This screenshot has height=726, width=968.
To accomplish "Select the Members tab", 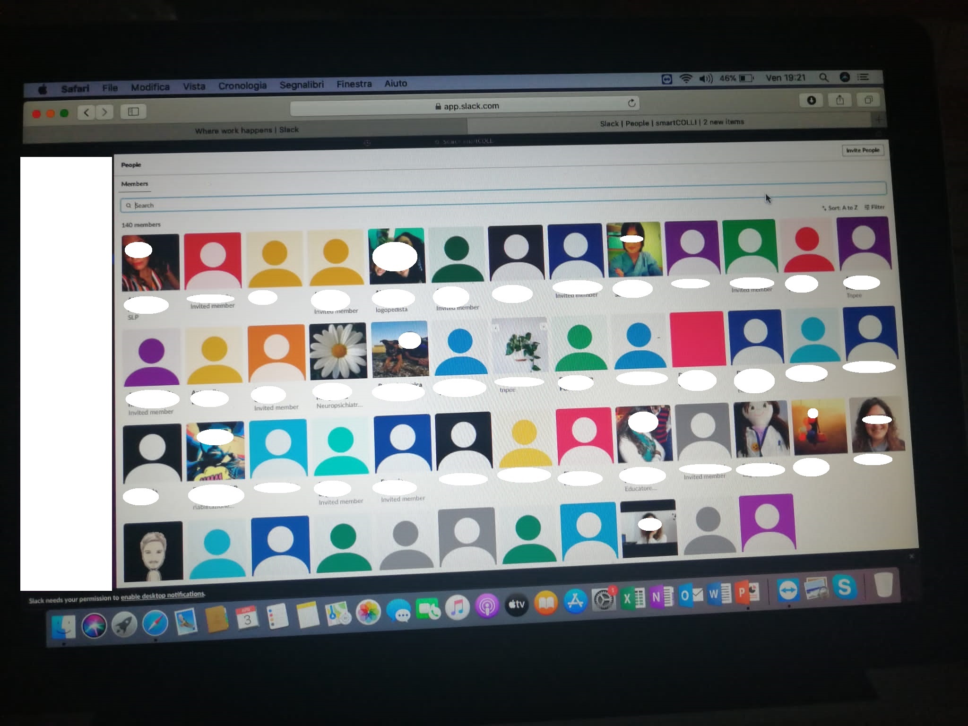I will 135,184.
